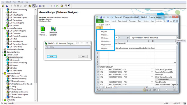The image size is (187, 105).
Task: Switch to the Excel Formulas tab
Action: coord(132,21)
